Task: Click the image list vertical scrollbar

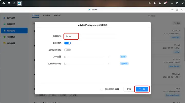Action: click(x=184, y=44)
